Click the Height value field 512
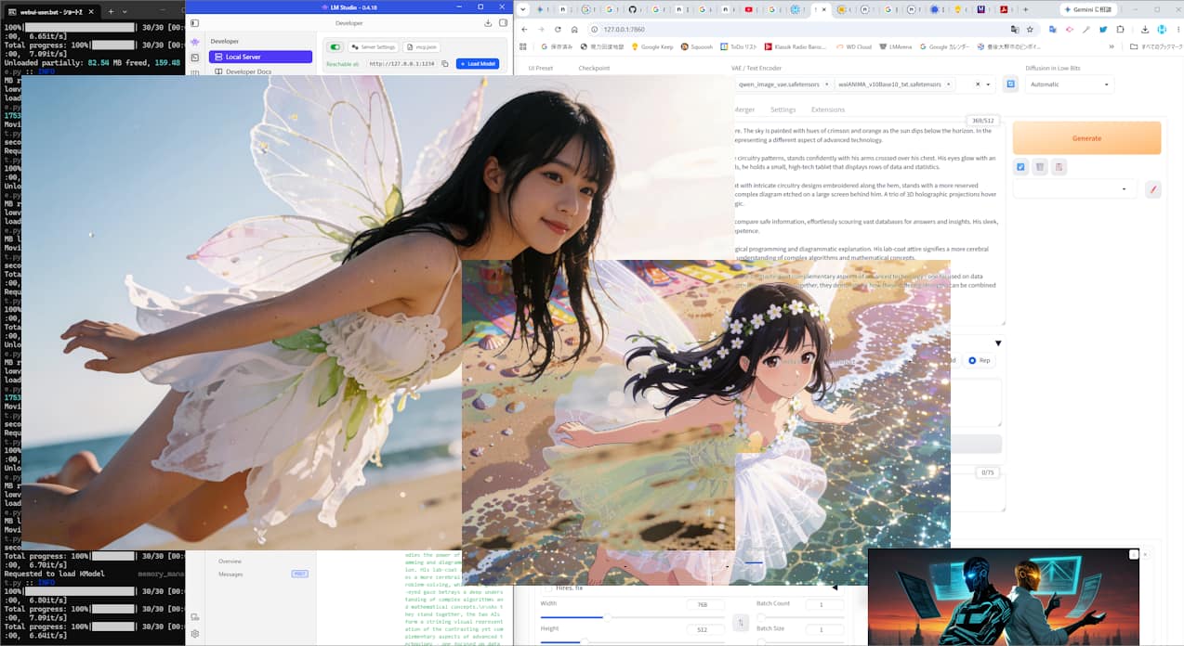Screen dimensions: 1184x646 [x=705, y=629]
